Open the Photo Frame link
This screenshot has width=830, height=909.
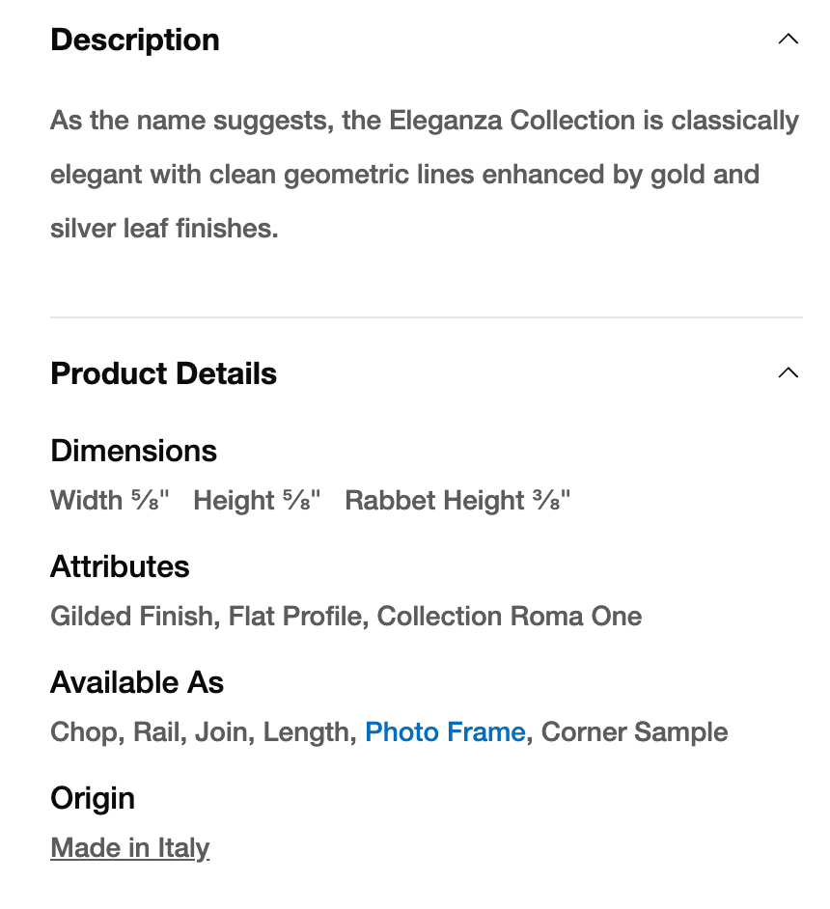point(445,732)
